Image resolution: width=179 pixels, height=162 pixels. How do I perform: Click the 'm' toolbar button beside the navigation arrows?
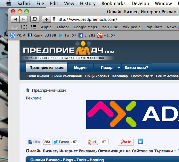coord(35,19)
